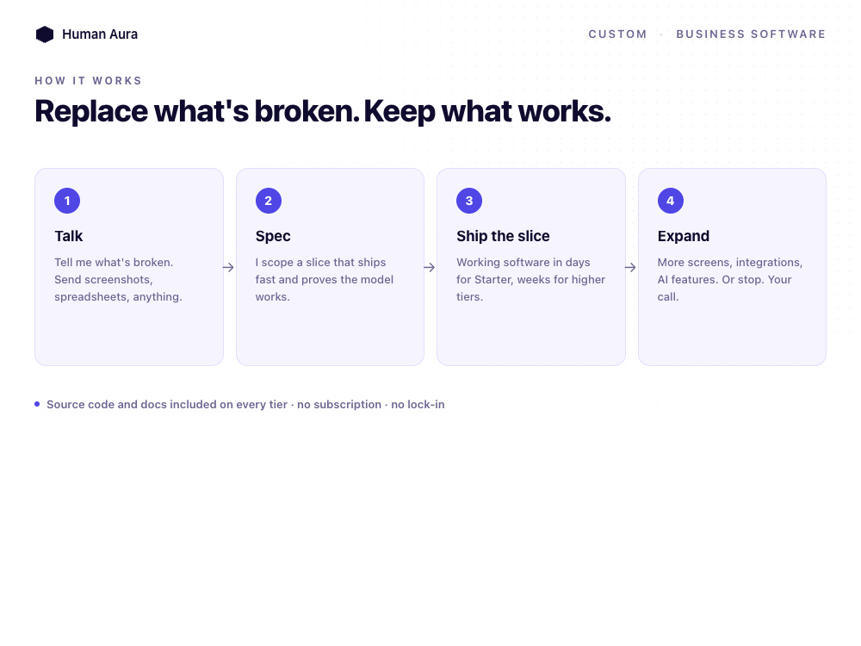Click the Talk card title
This screenshot has width=861, height=646.
coord(69,236)
